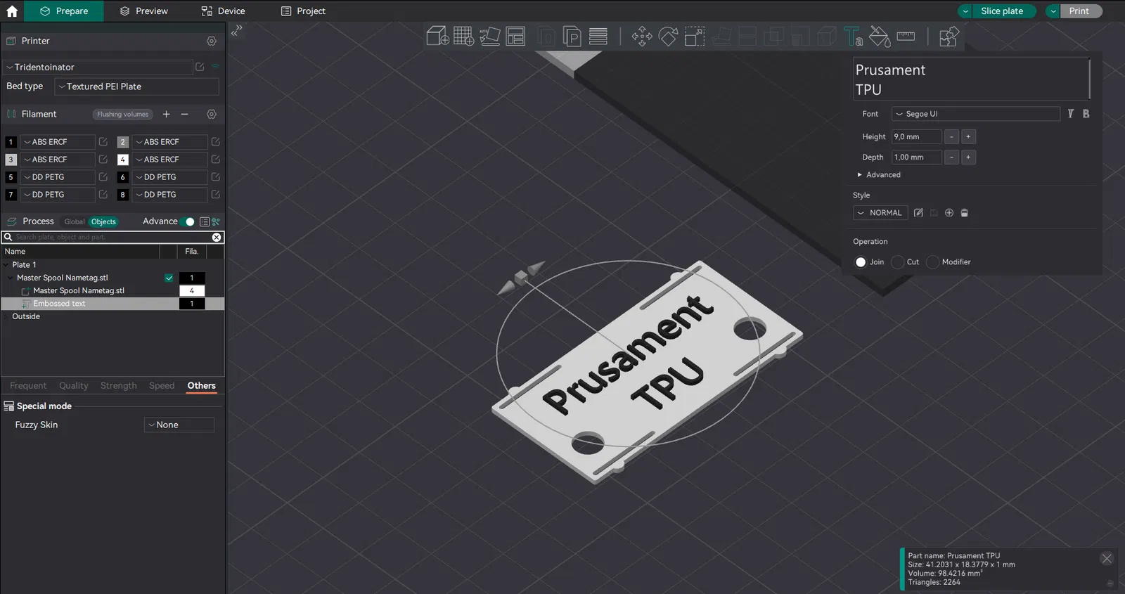Click filament 4 white color swatch

pyautogui.click(x=123, y=160)
